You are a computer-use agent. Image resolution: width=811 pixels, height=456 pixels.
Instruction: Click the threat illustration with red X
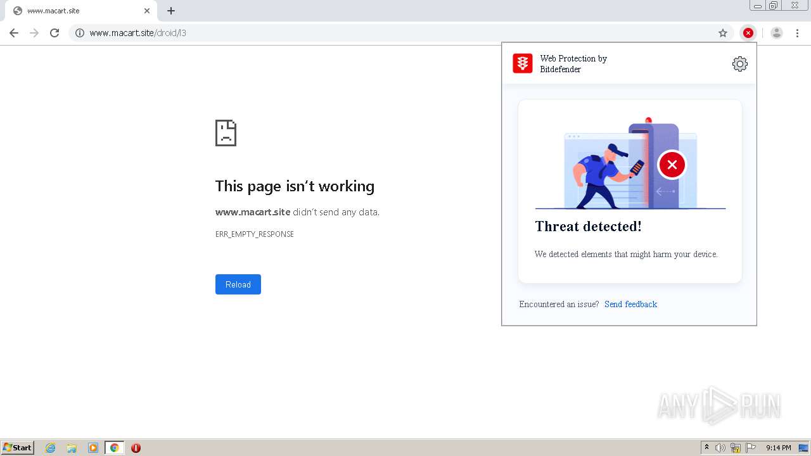(x=630, y=163)
